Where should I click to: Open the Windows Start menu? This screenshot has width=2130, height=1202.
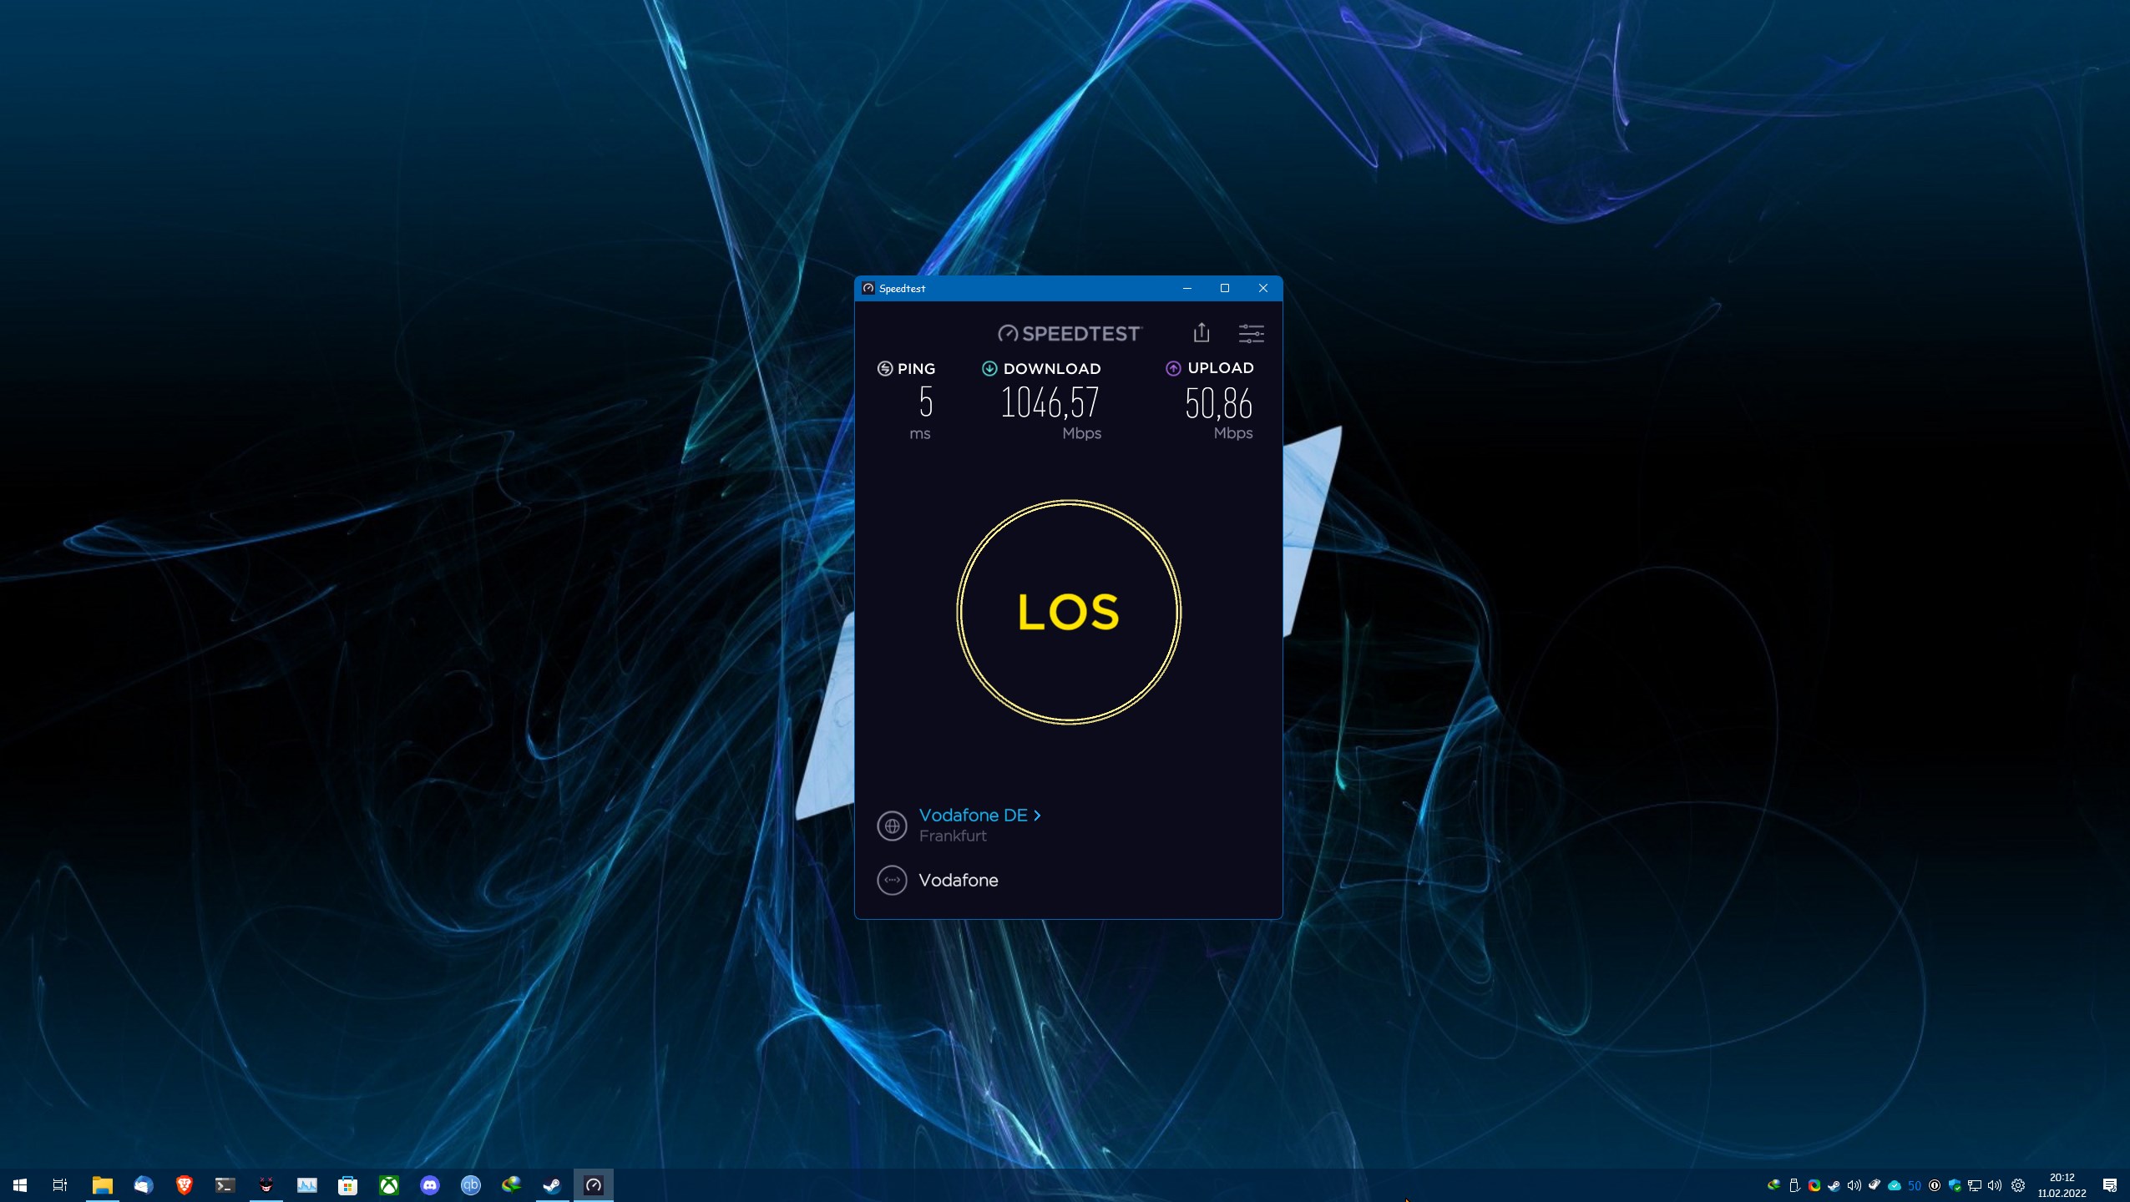click(20, 1185)
